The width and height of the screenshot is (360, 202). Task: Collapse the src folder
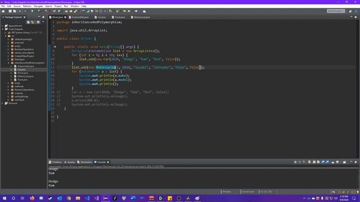point(6,36)
